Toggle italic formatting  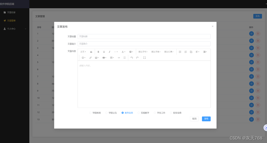click(110, 52)
